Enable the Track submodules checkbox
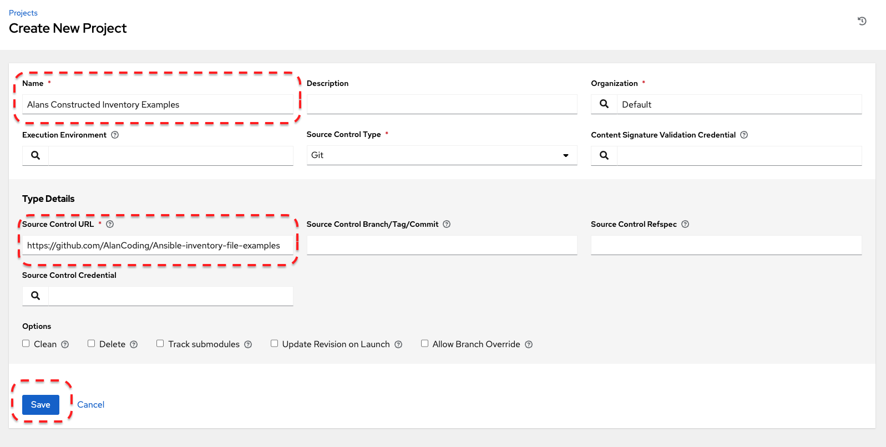Image resolution: width=886 pixels, height=447 pixels. (160, 343)
